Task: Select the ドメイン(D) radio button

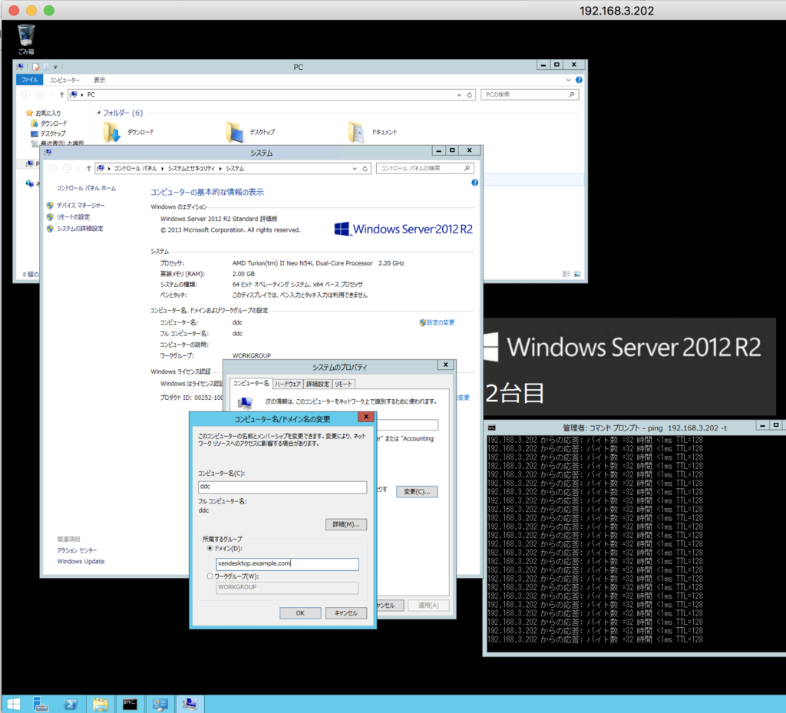Action: (x=210, y=549)
